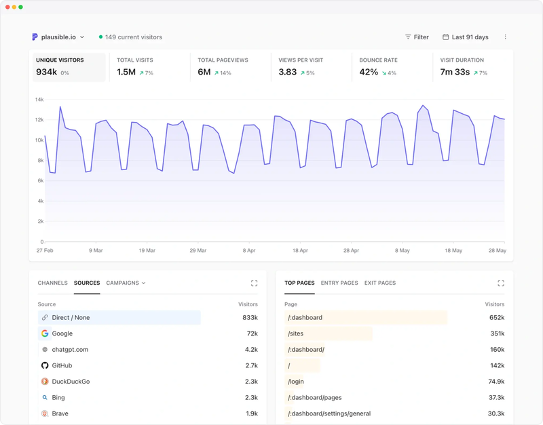The width and height of the screenshot is (543, 425).
Task: Filter by the /login page
Action: point(296,382)
